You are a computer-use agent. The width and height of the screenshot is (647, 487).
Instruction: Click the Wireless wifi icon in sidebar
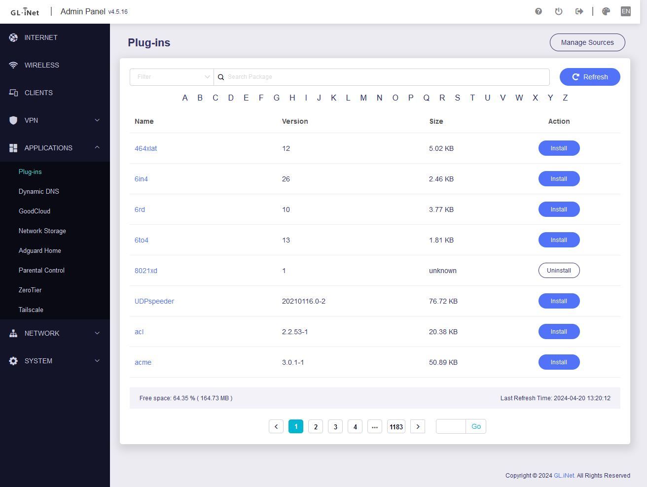pyautogui.click(x=13, y=65)
